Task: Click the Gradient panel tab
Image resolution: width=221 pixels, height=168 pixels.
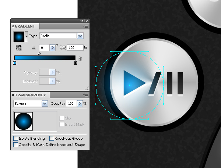Action: [25, 26]
